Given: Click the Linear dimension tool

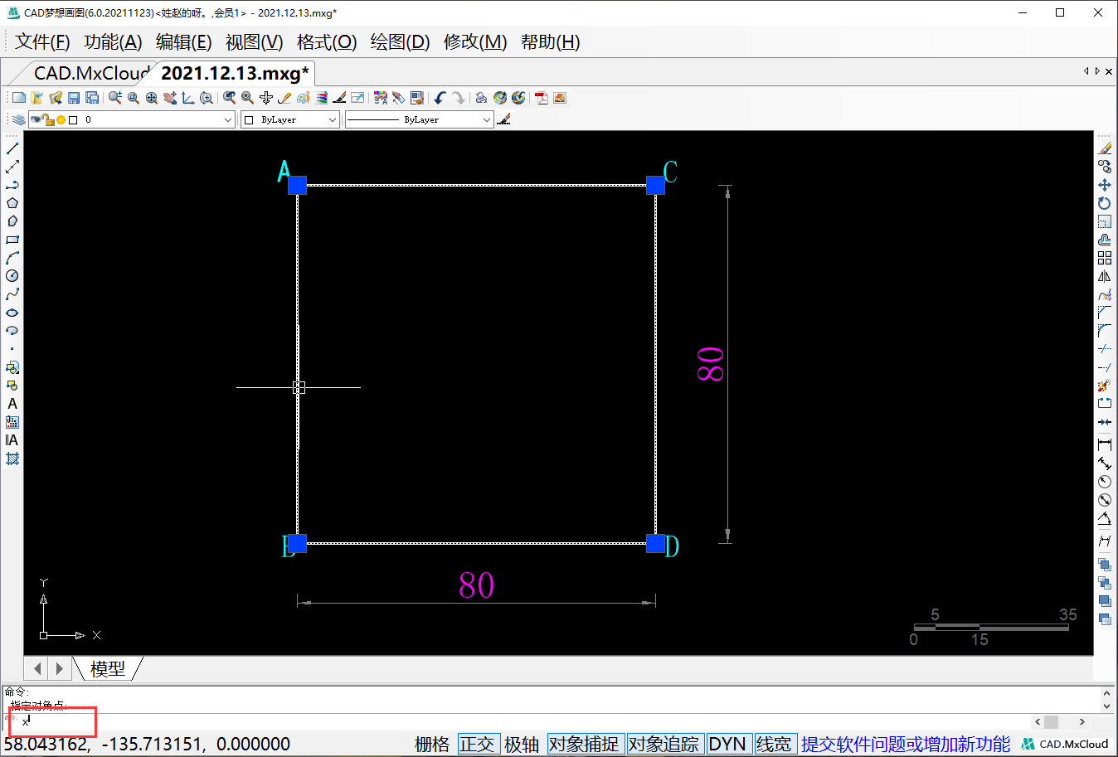Looking at the screenshot, I should coord(1105,445).
